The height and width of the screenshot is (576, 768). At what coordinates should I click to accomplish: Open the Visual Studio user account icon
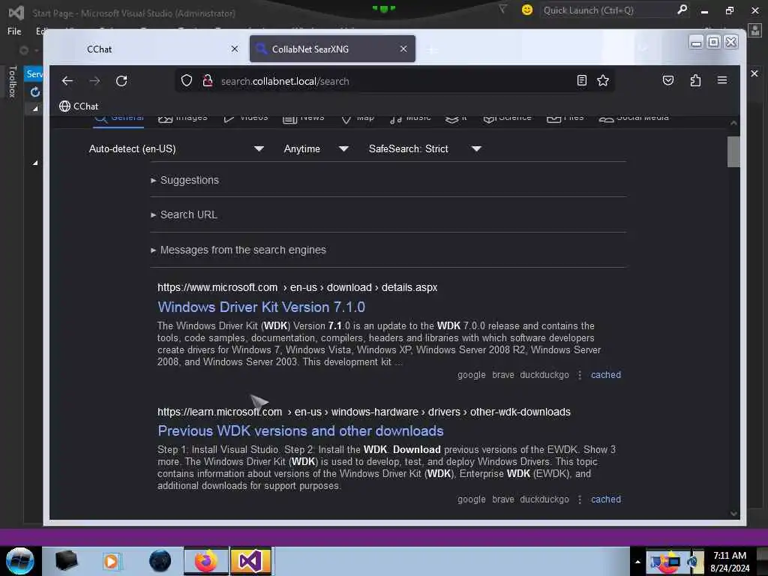pyautogui.click(x=754, y=31)
